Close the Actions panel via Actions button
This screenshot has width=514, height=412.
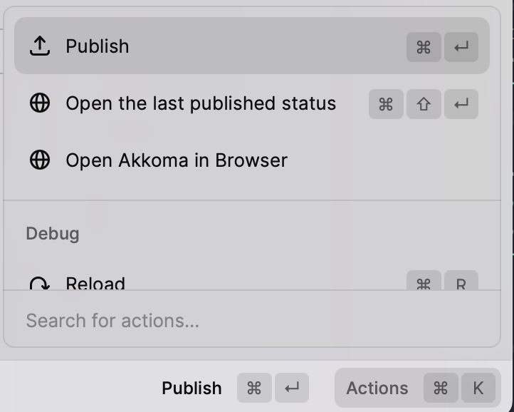418,388
